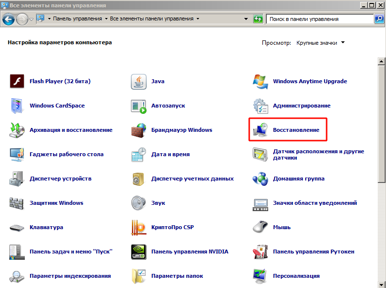Screen dimensions: 386x288
Task: Expand arrow before Панель управления breadcrumb
Action: pos(49,18)
